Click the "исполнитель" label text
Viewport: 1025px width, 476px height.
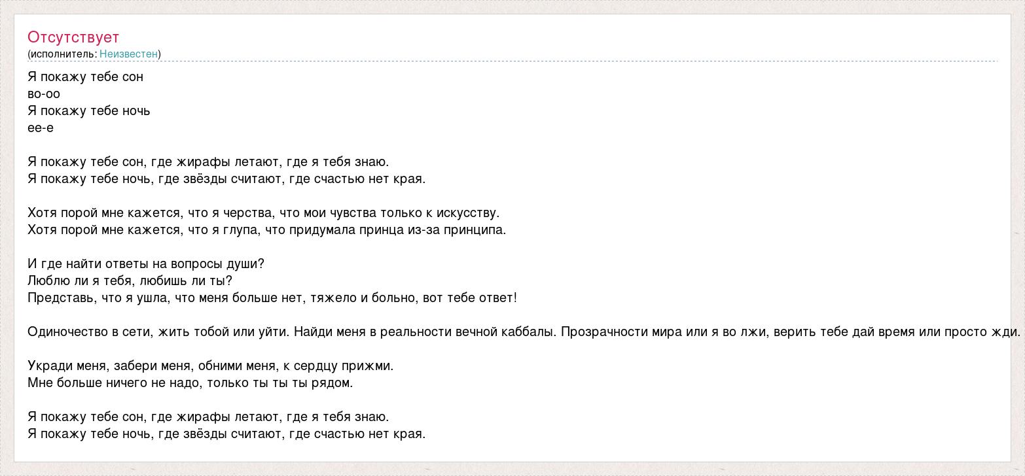point(62,54)
